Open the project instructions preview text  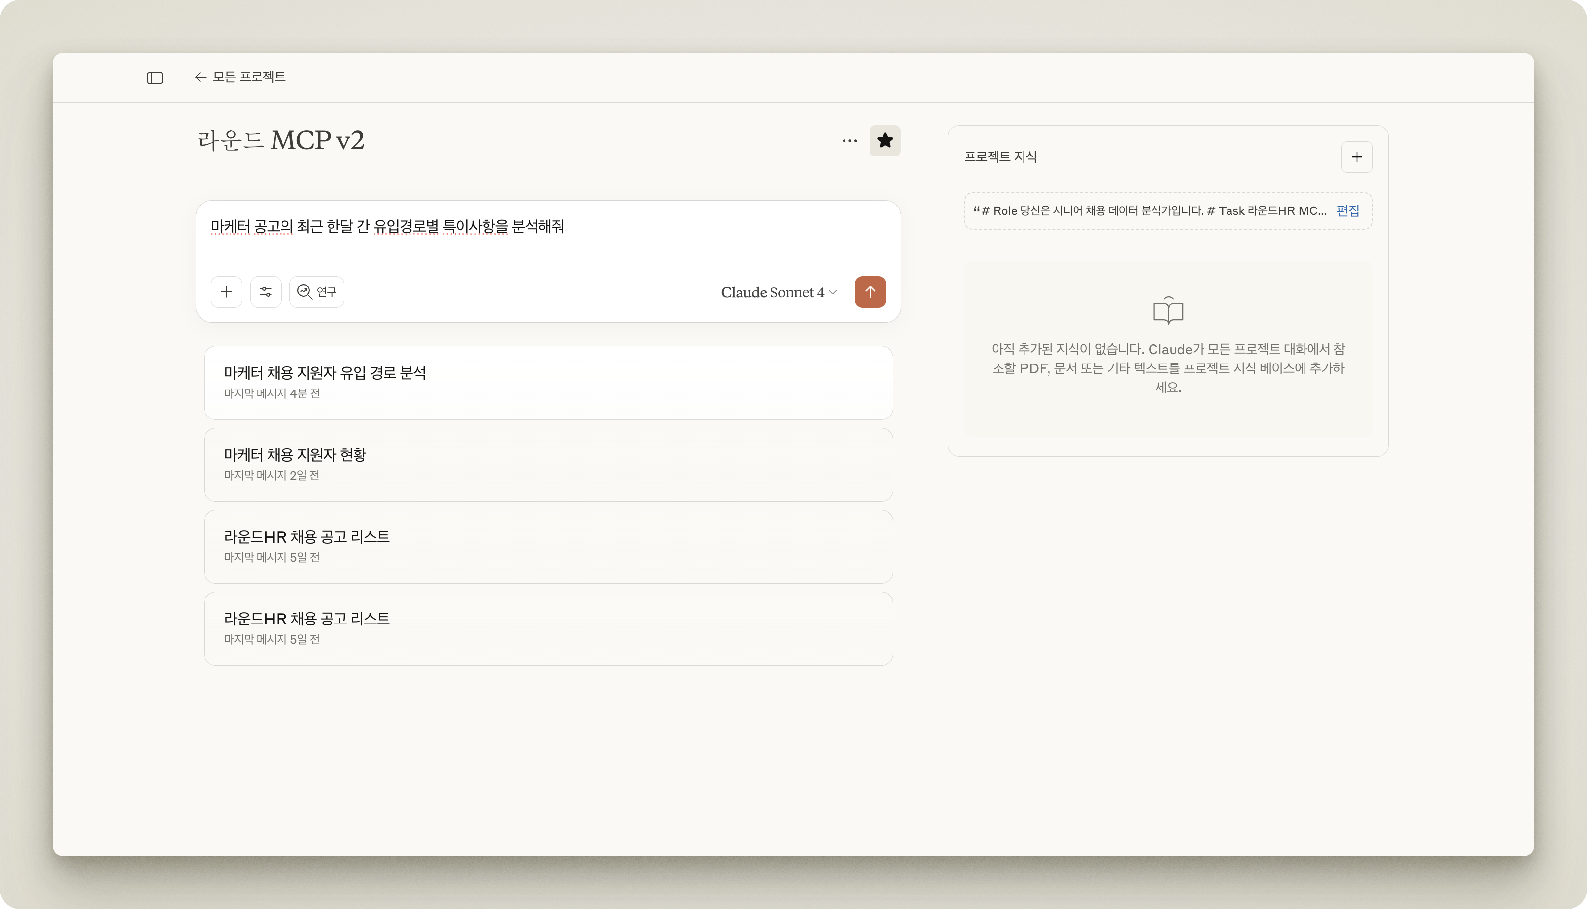1150,211
